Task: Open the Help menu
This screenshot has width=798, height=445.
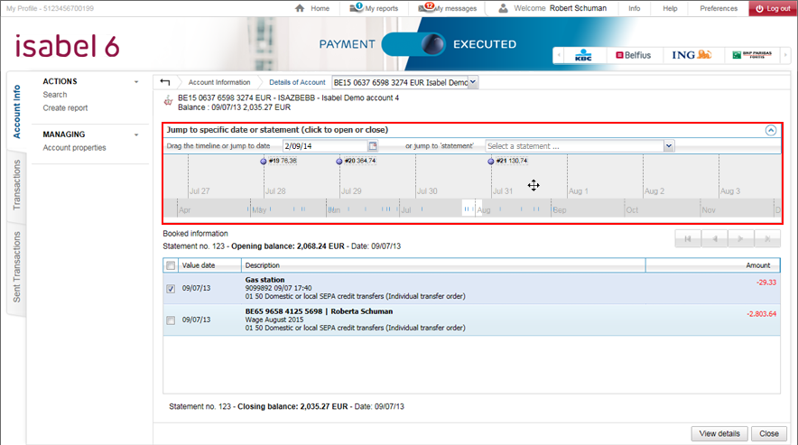Action: [x=670, y=8]
